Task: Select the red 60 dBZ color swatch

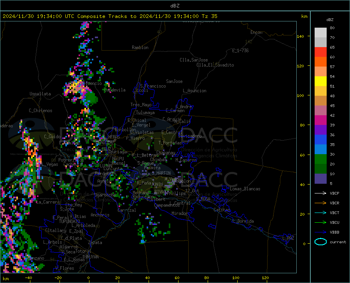Action: [320, 52]
